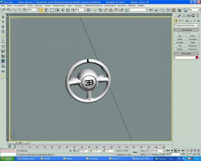
Task: Switch to the Motion command panel tab
Action: pos(188,16)
